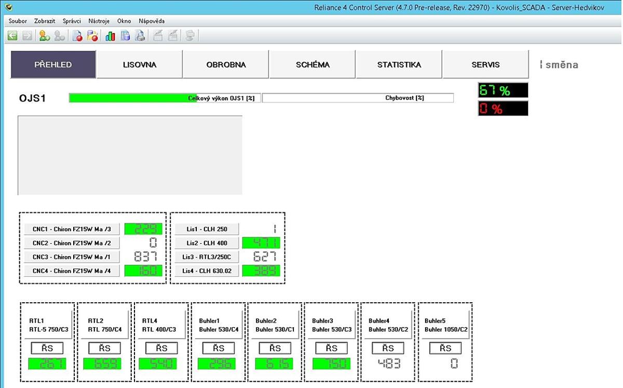The width and height of the screenshot is (623, 388).
Task: Open the Nástroje menu
Action: click(x=99, y=21)
